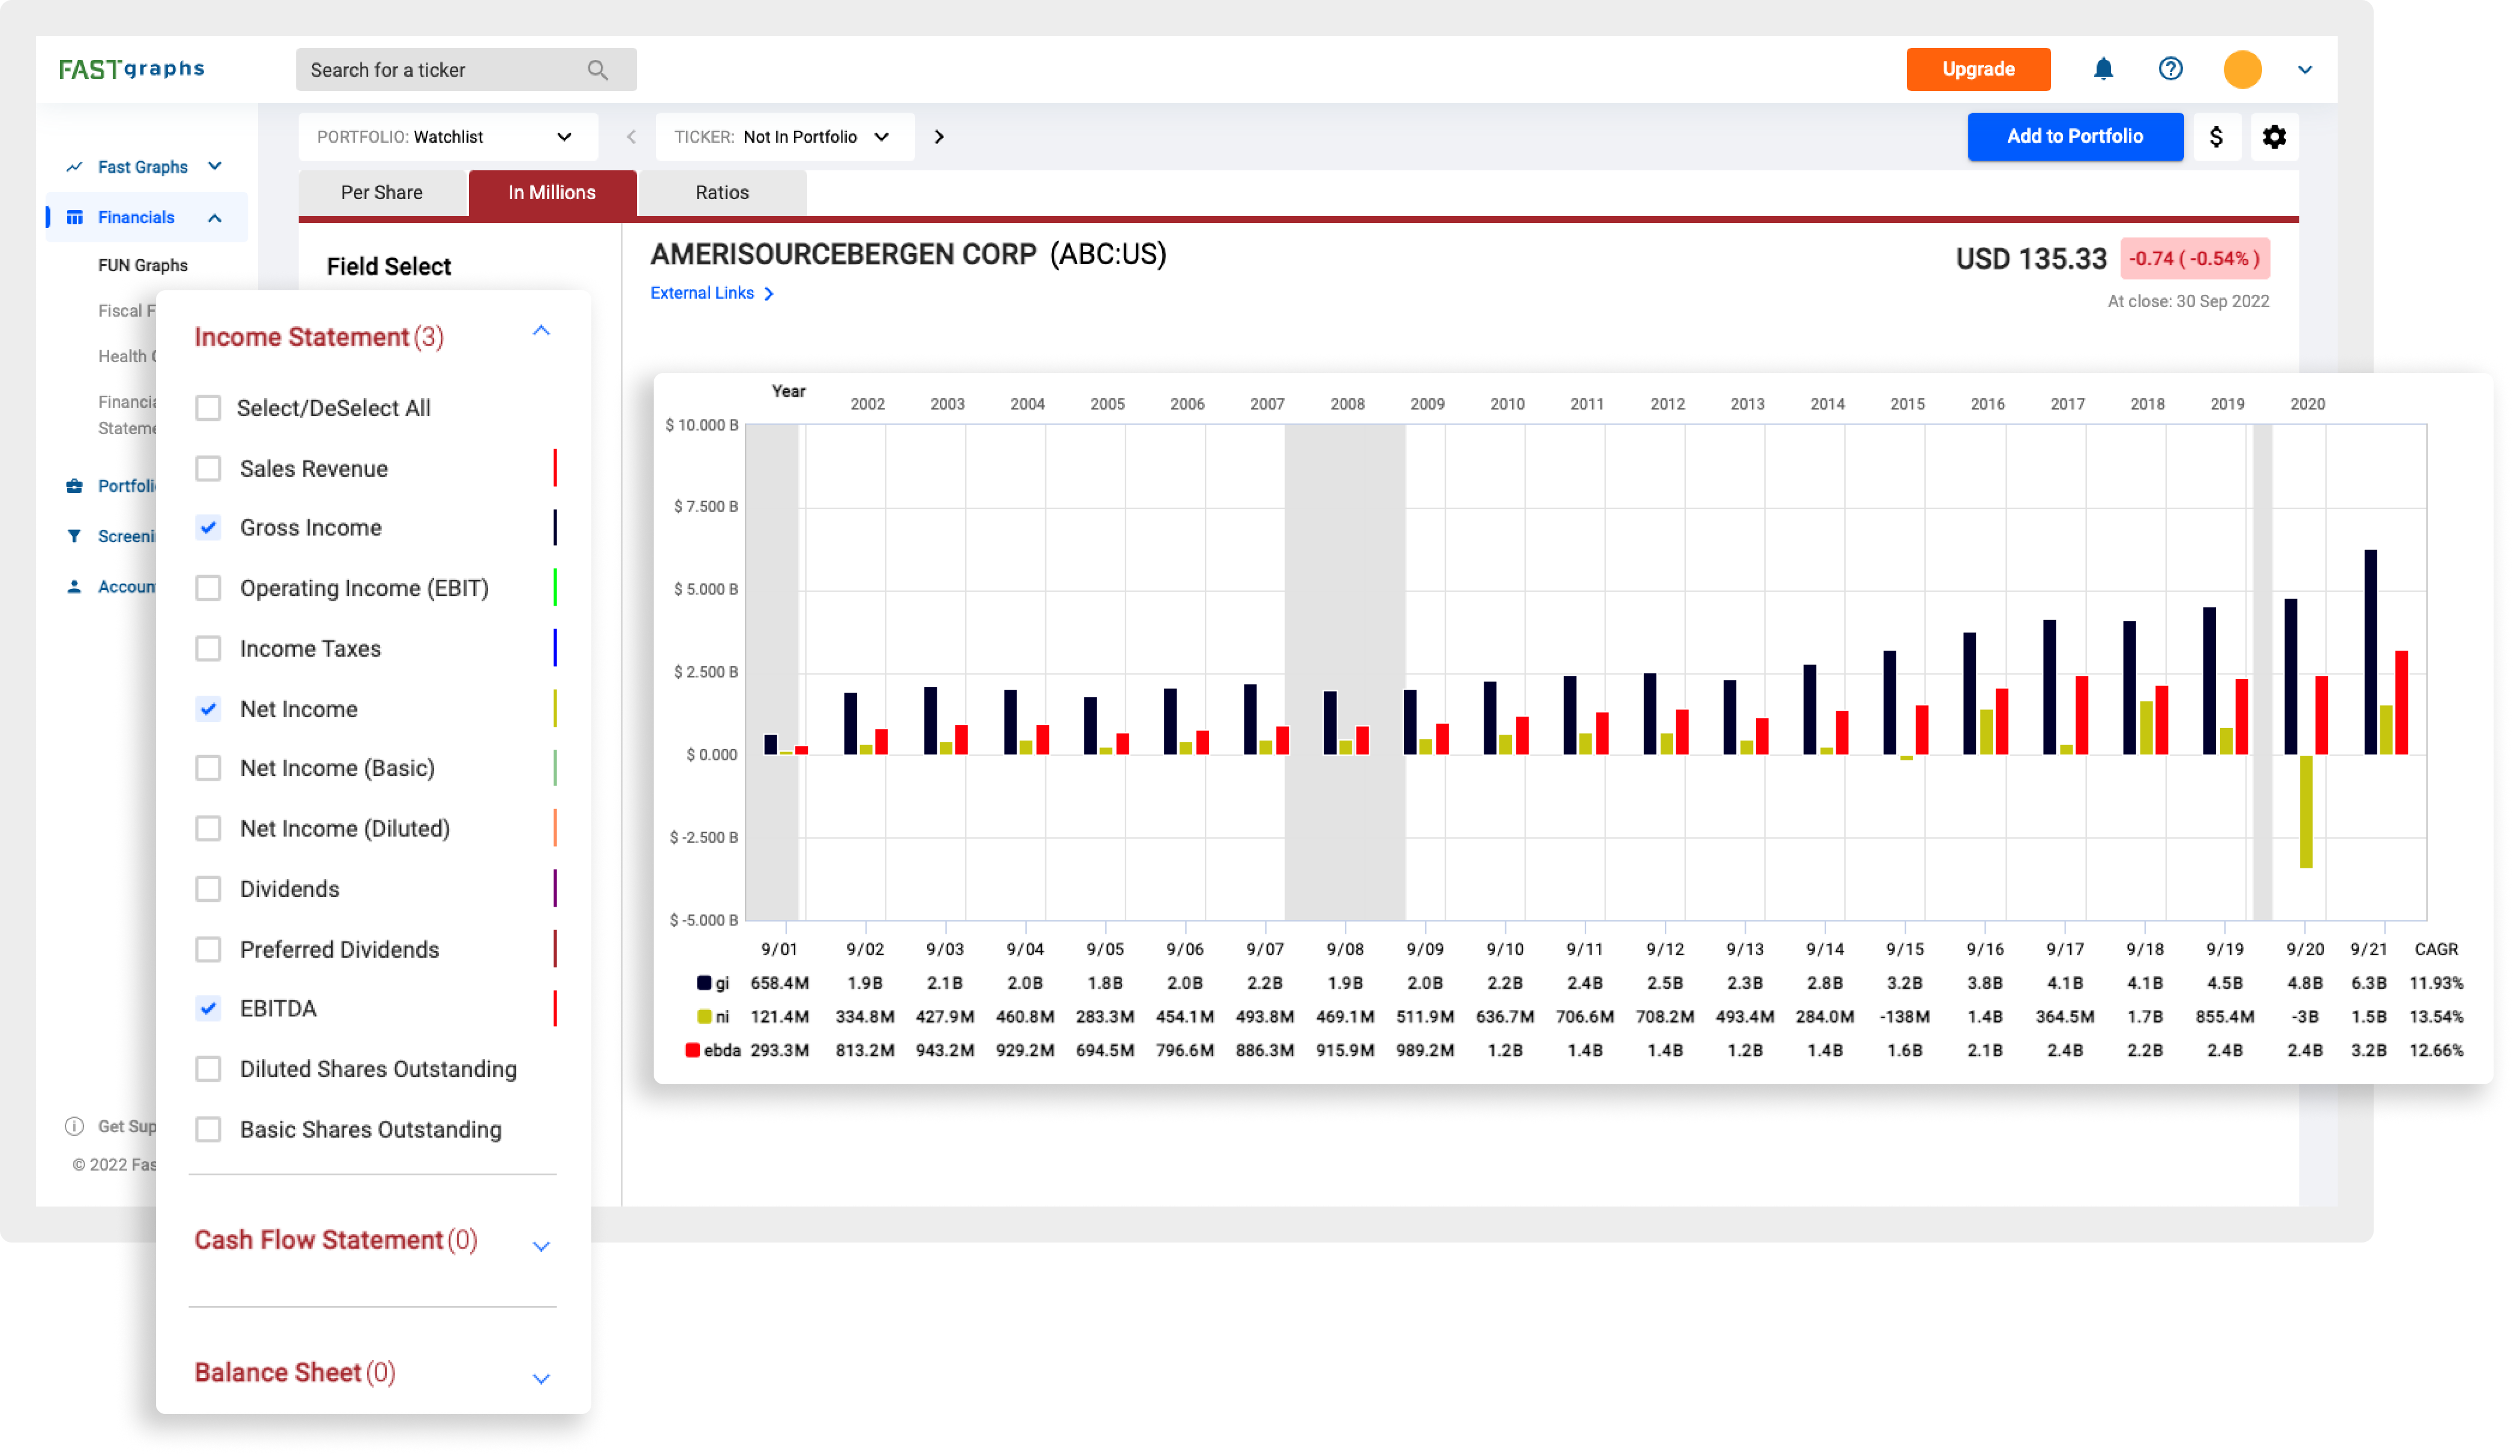Click the orange user avatar
The height and width of the screenshot is (1456, 2520).
coord(2241,69)
